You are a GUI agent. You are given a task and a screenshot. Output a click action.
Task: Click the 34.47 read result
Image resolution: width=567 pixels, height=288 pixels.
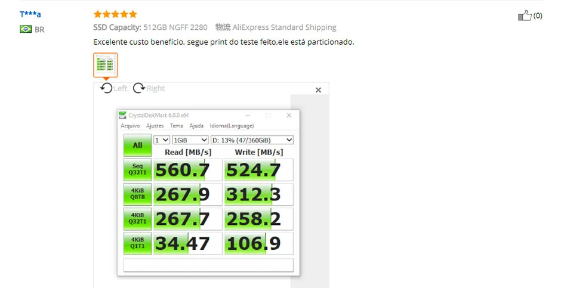pos(187,243)
